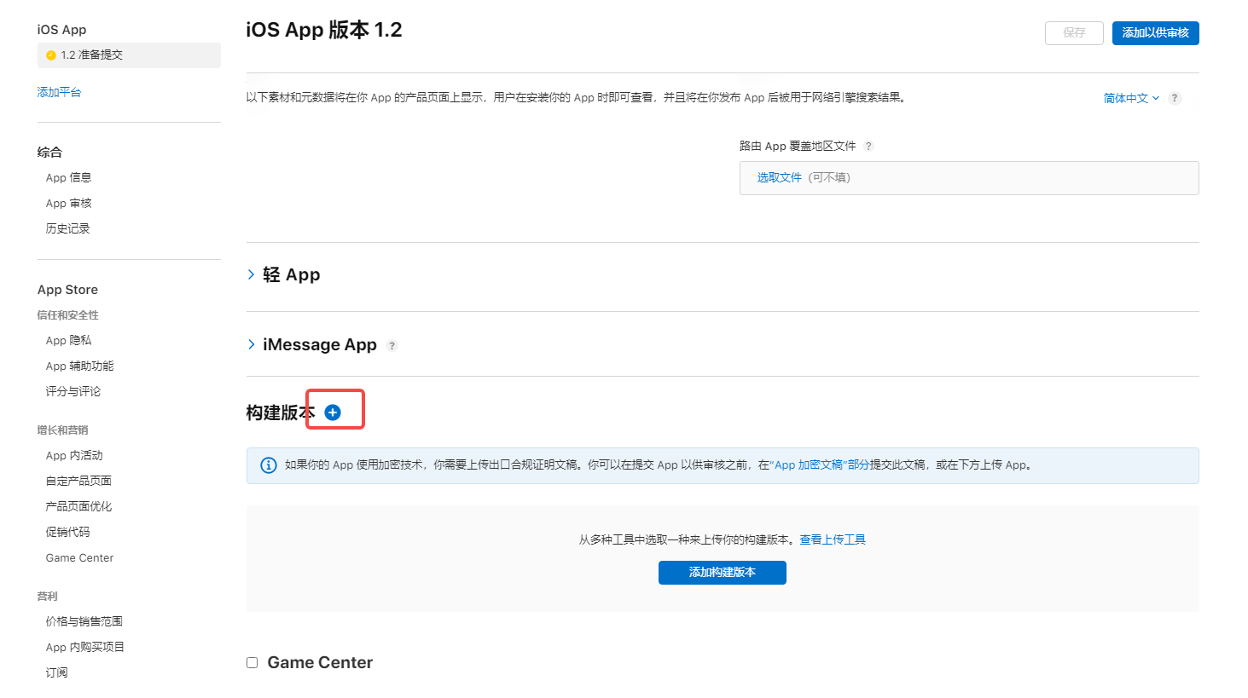
Task: Click the 保存 button
Action: 1074,33
